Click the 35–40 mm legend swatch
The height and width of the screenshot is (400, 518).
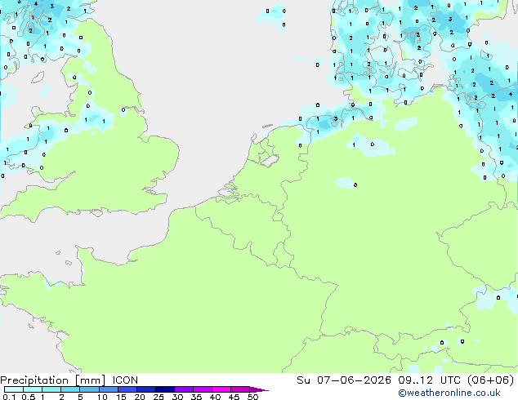pyautogui.click(x=202, y=389)
